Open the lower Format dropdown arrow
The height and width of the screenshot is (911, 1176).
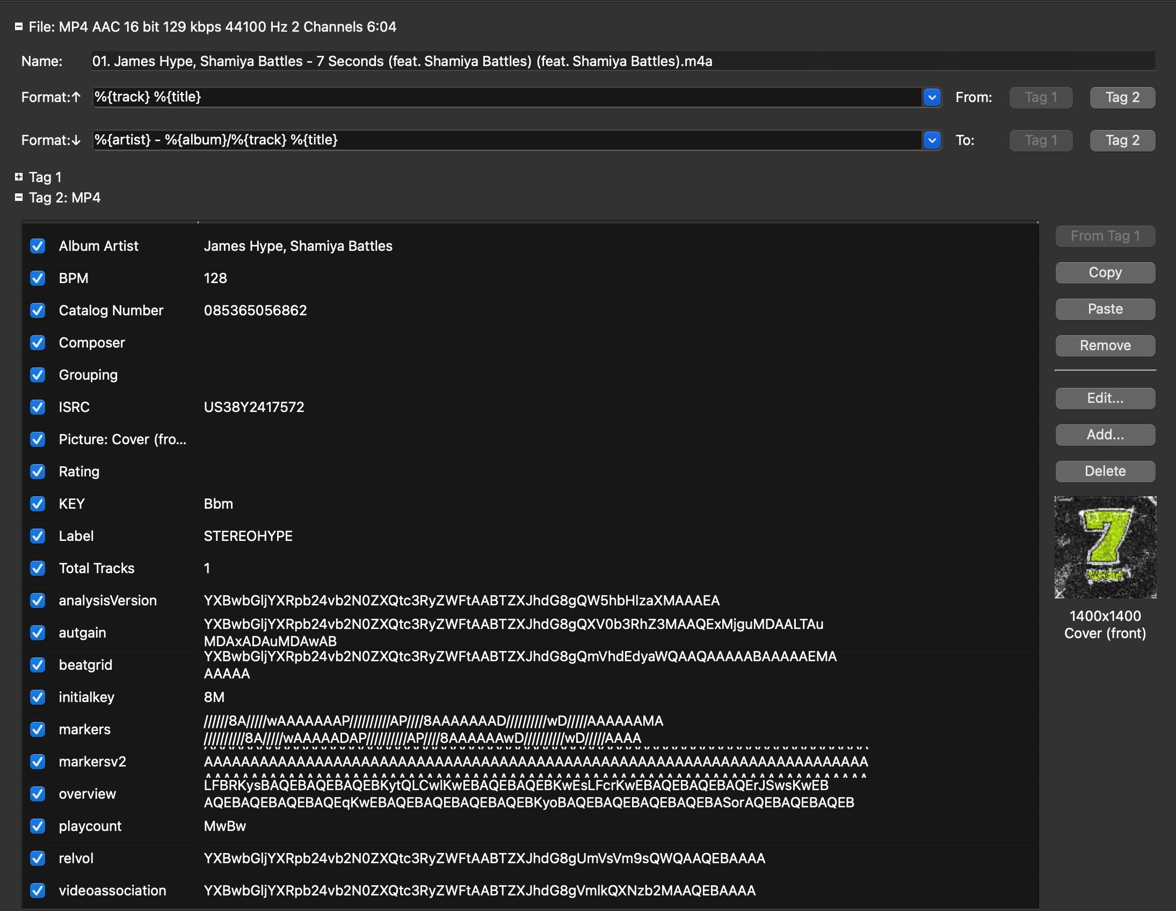932,140
